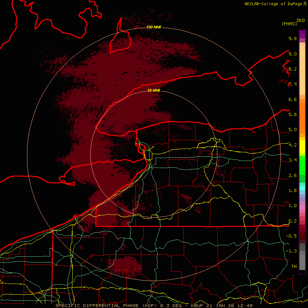Select the -0.5 scale value
Viewport: 308px width, 308px height.
point(291,236)
